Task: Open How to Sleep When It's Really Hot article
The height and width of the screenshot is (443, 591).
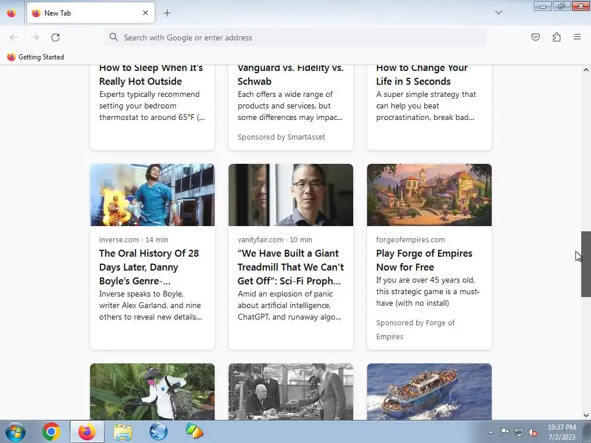Action: tap(151, 74)
